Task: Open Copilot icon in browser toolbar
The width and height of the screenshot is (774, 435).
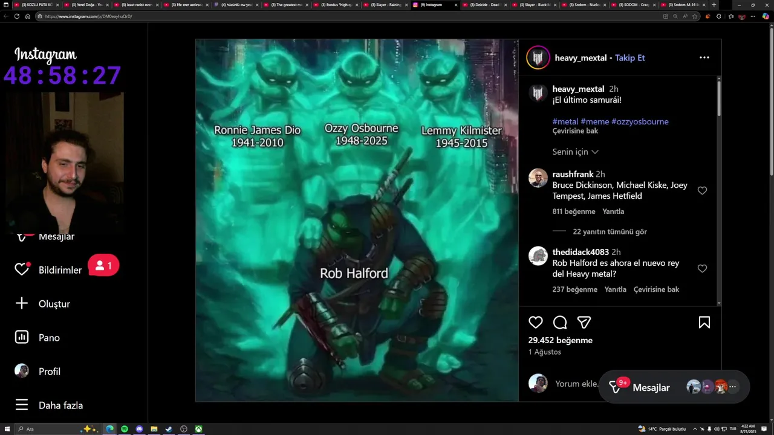Action: tap(766, 16)
